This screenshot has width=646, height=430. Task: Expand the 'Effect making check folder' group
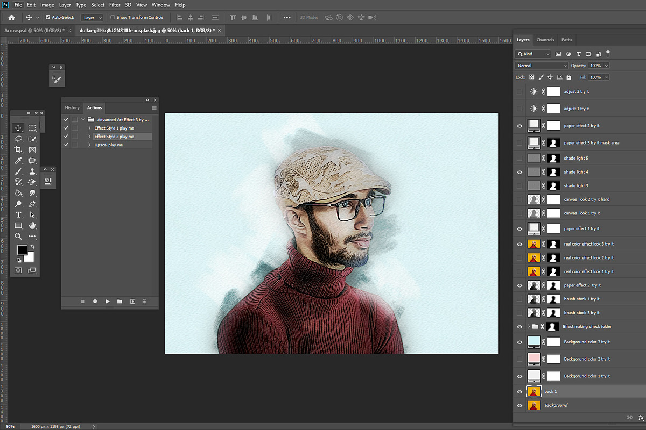(x=529, y=327)
